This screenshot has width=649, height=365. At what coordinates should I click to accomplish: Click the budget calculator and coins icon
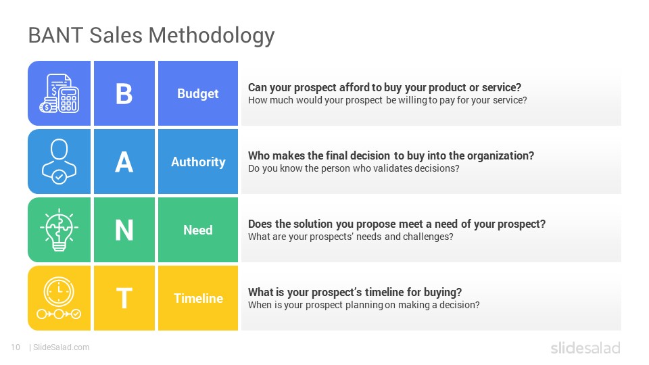[59, 93]
